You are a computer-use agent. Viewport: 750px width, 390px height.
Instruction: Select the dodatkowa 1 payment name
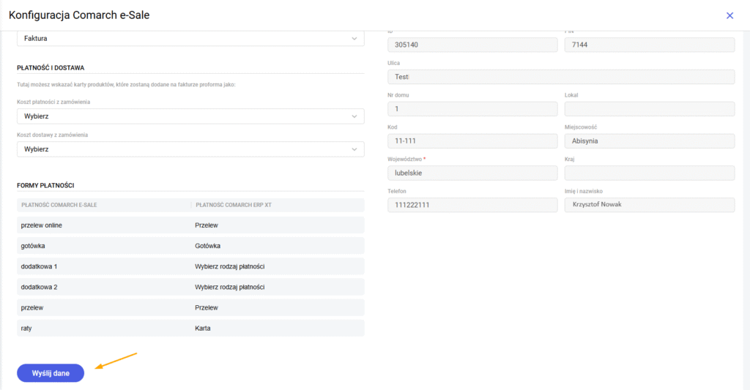point(40,266)
